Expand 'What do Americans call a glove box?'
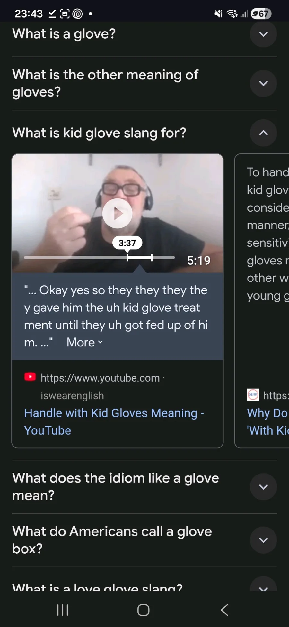The image size is (289, 627). [263, 540]
